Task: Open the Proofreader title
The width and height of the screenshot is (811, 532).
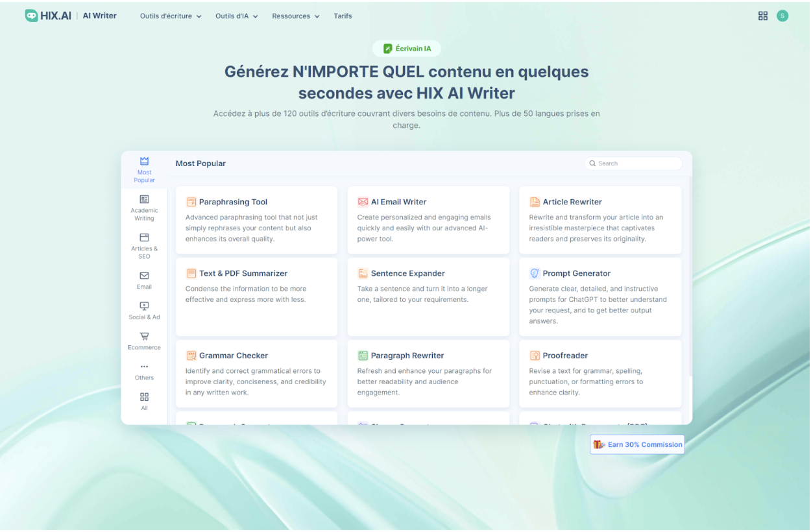Action: point(565,356)
